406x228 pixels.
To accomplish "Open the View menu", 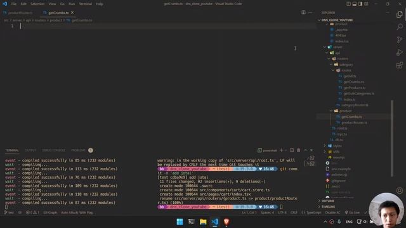I will coord(52,4).
